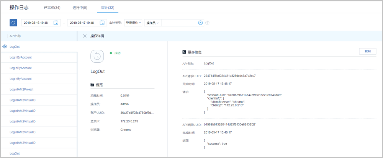383x158 pixels.
Task: Click the help question mark icon
Action: (207, 23)
